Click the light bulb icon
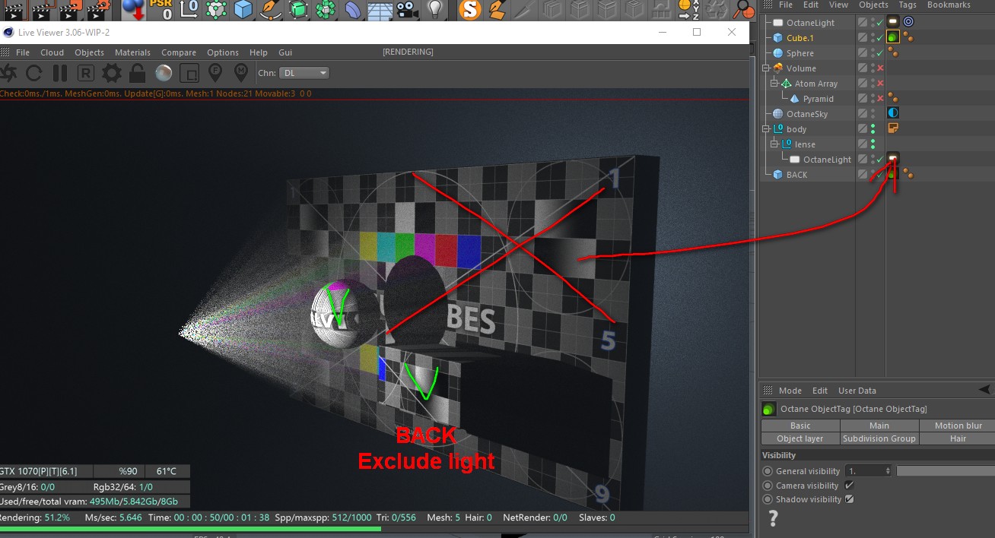The image size is (995, 538). pyautogui.click(x=435, y=9)
